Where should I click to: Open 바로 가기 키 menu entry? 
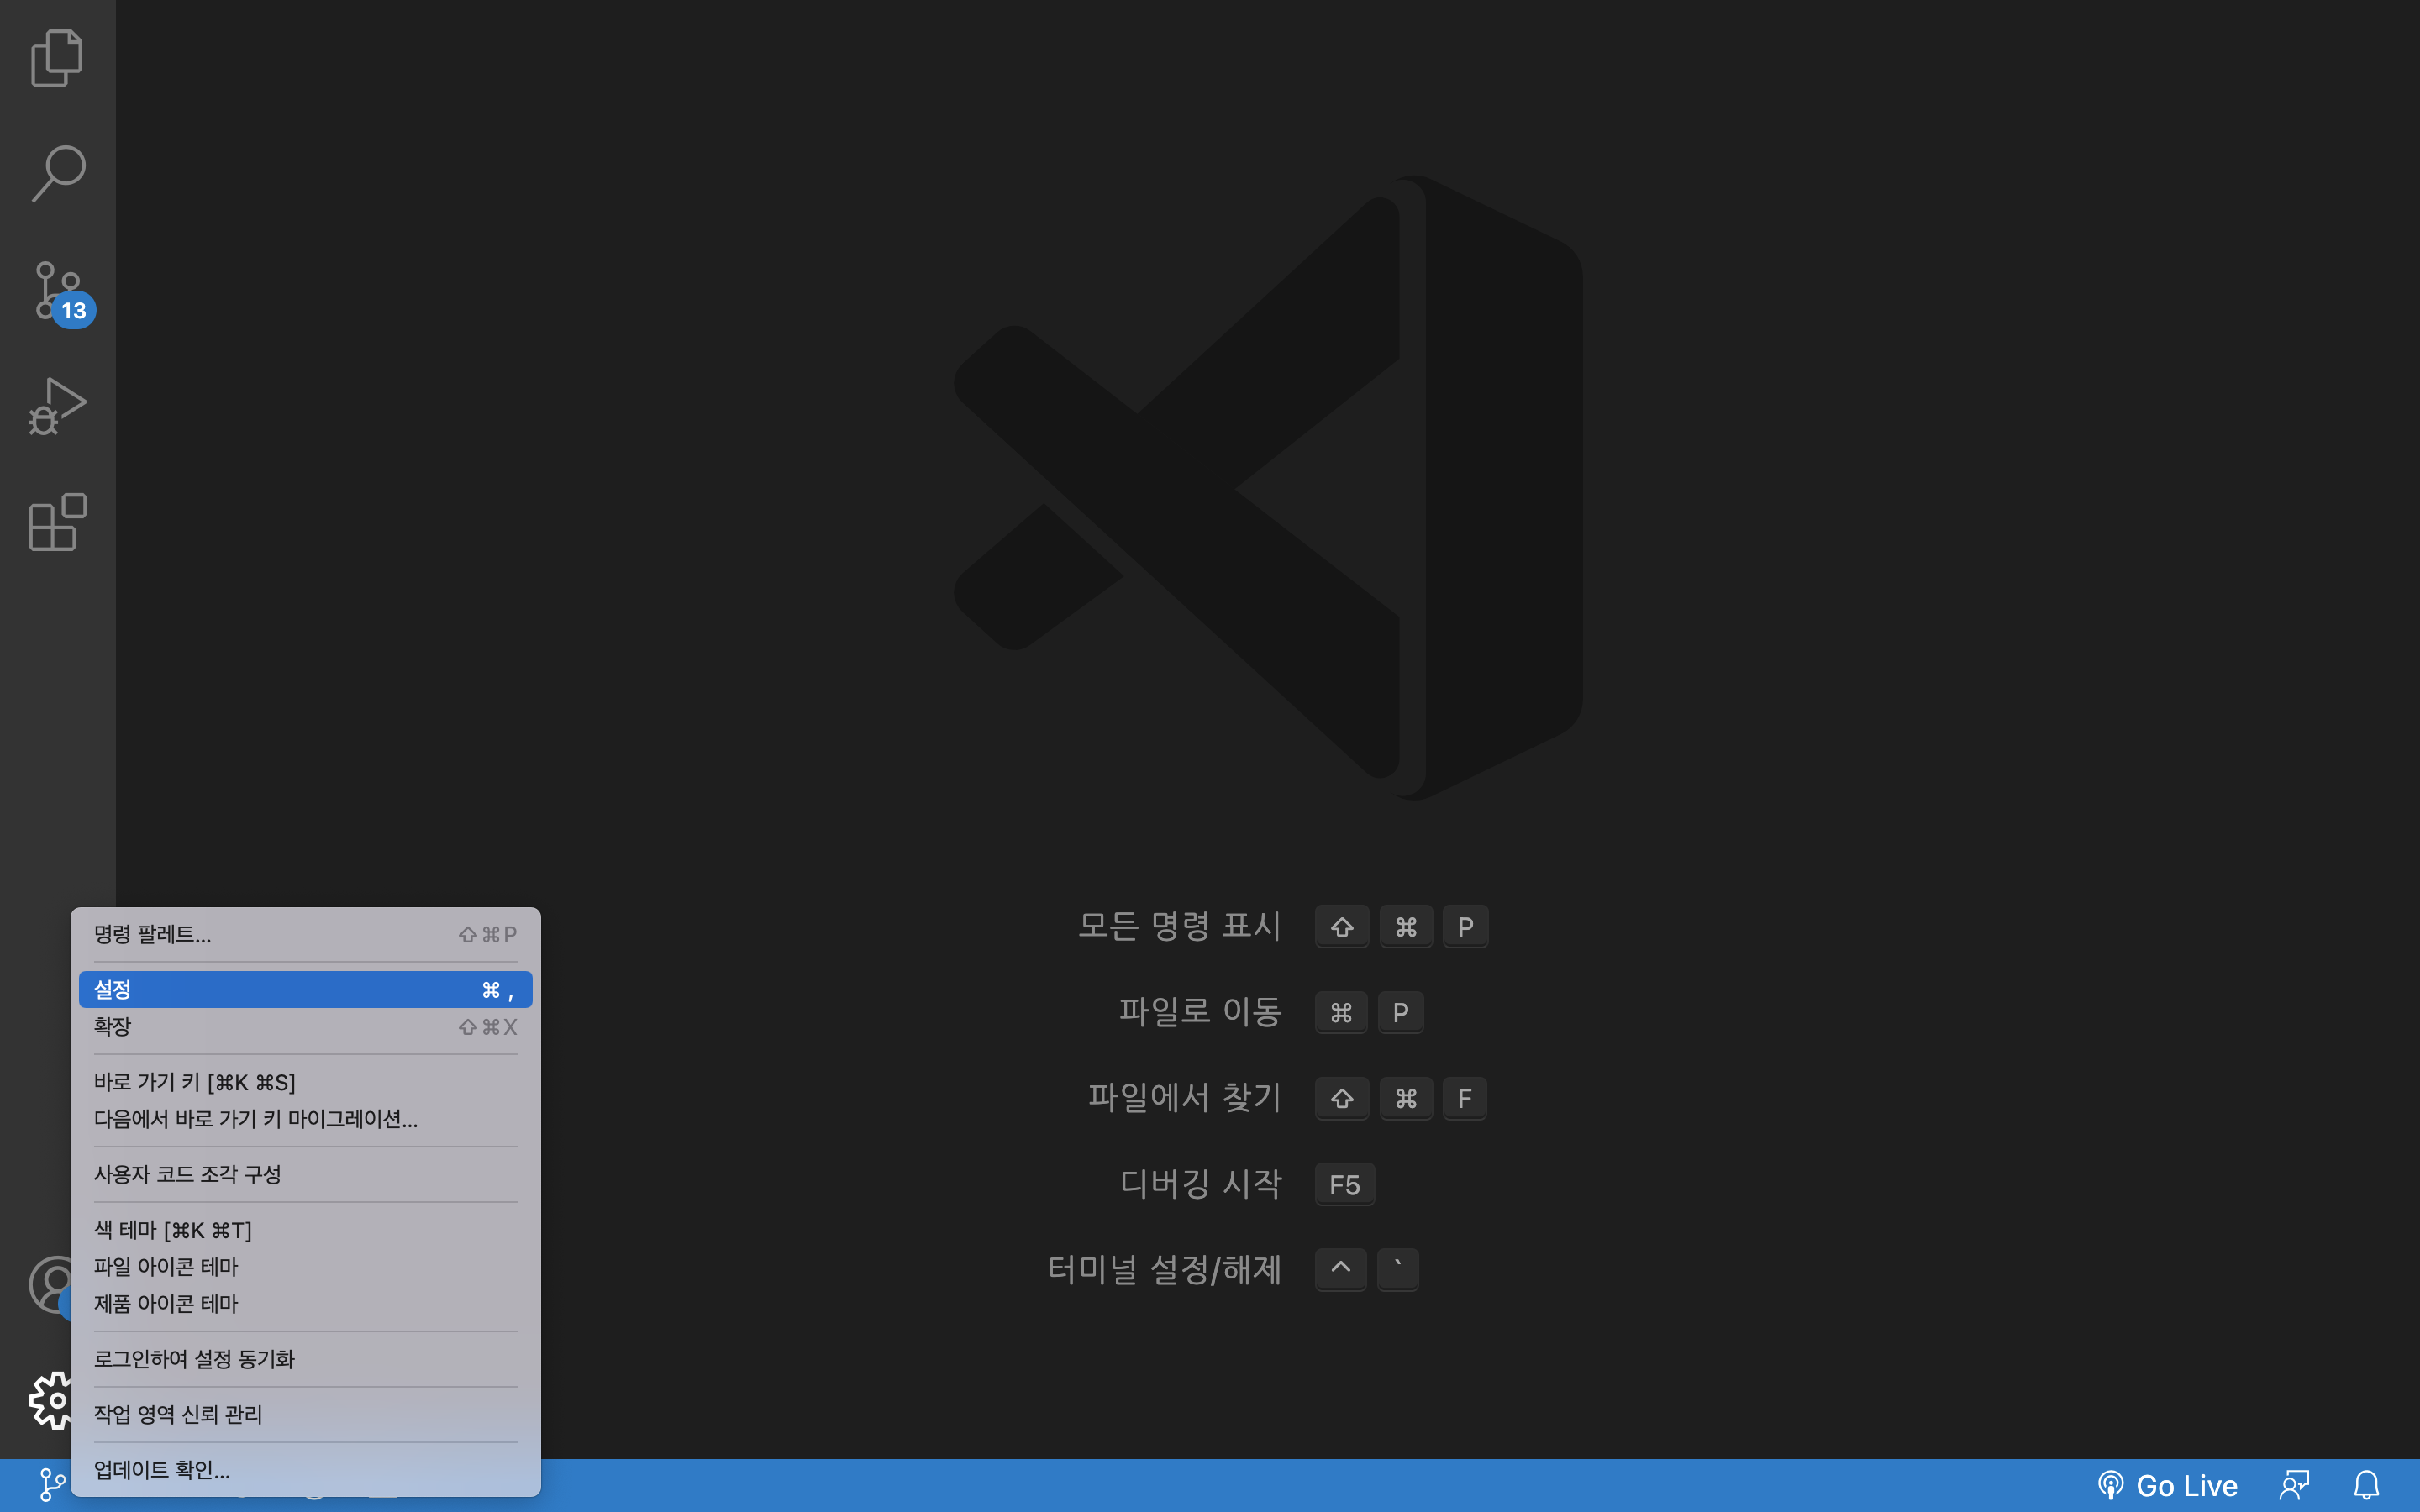195,1082
